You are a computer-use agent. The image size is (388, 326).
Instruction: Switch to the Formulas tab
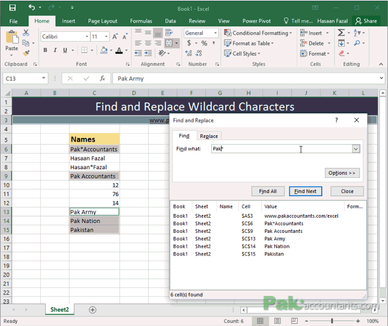tap(141, 21)
